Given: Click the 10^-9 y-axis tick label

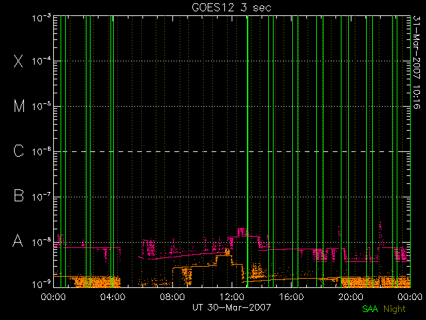Looking at the screenshot, I should tap(41, 285).
